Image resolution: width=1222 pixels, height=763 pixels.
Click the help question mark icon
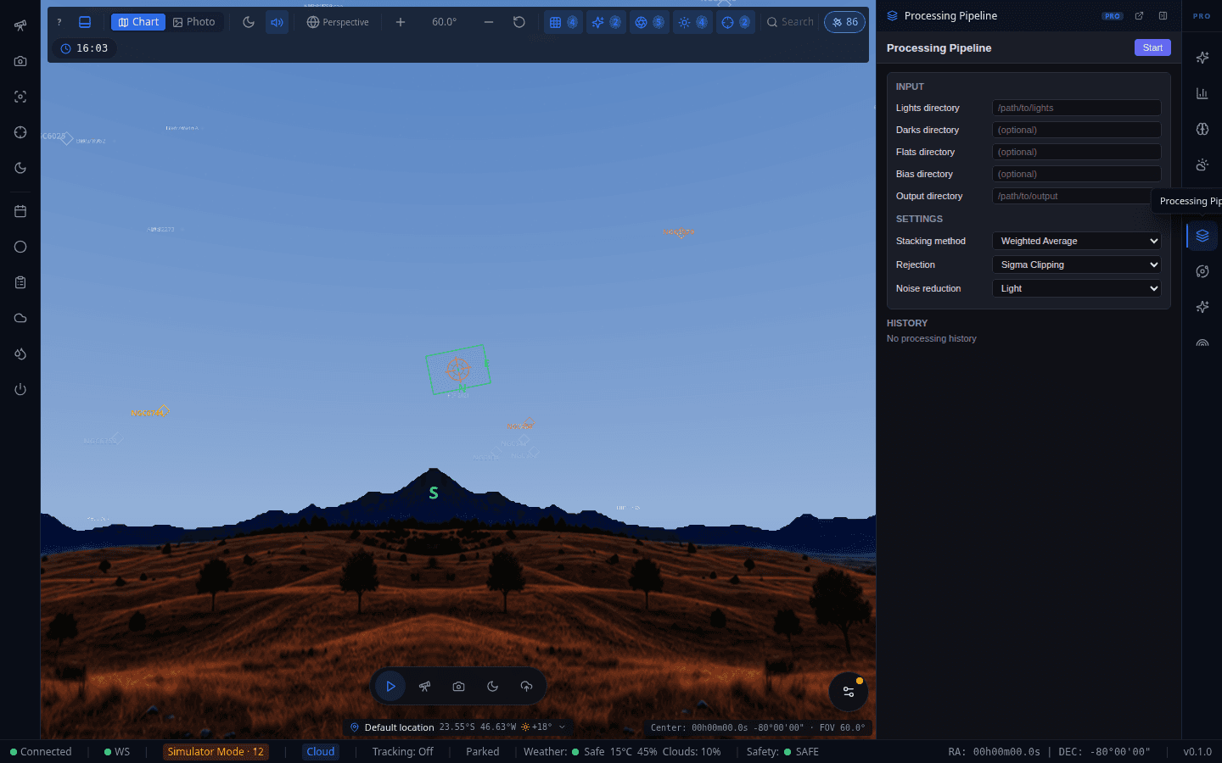pos(59,22)
